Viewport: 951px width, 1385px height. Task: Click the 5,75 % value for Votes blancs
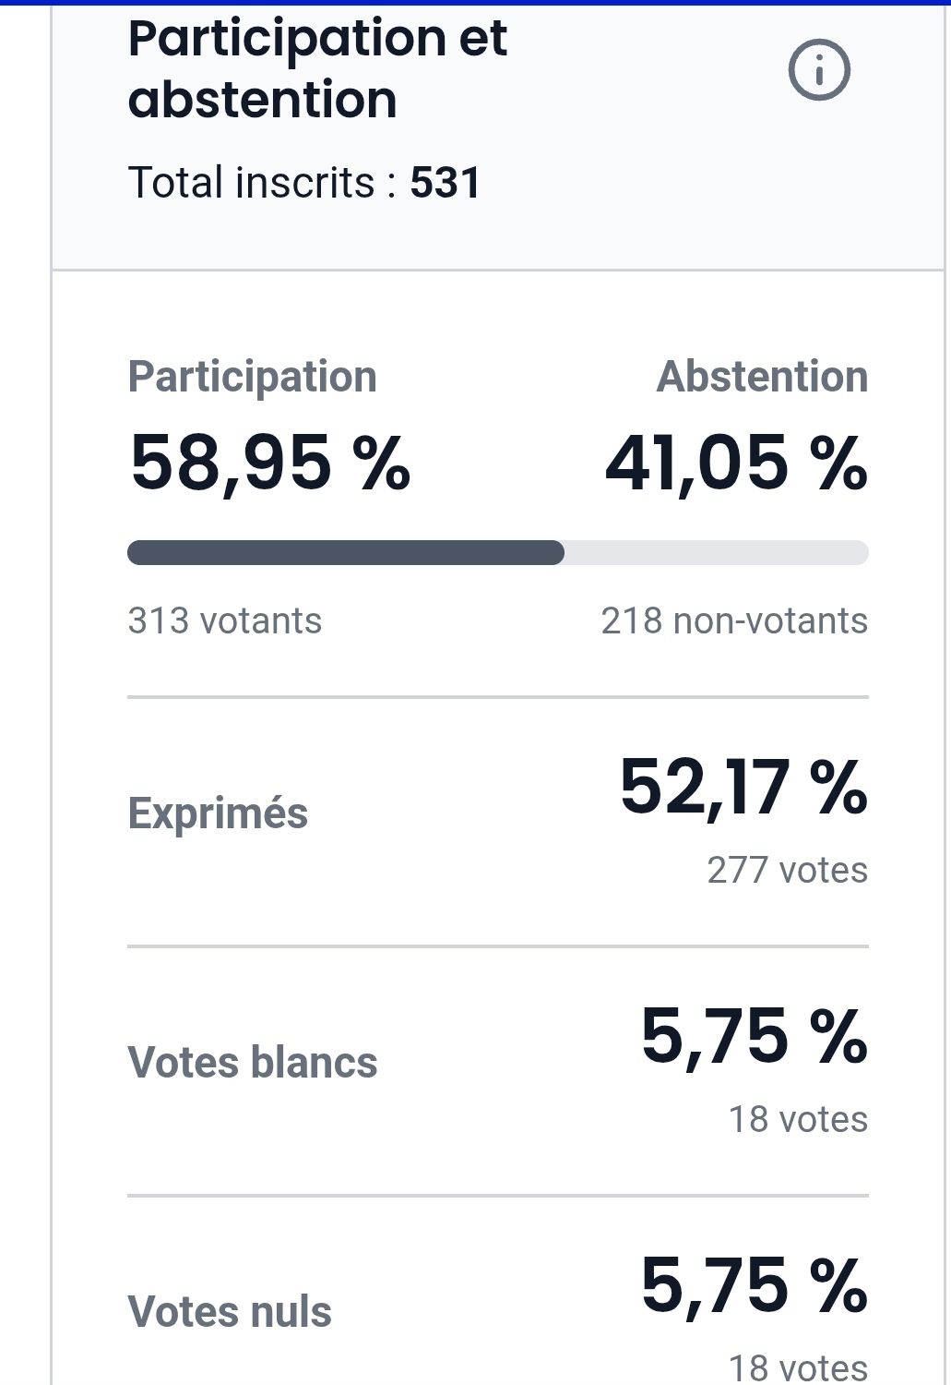click(x=754, y=1037)
